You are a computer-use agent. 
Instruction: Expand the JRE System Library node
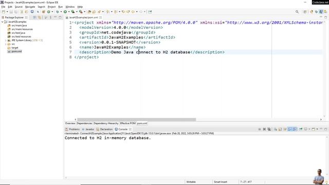(x=6, y=40)
